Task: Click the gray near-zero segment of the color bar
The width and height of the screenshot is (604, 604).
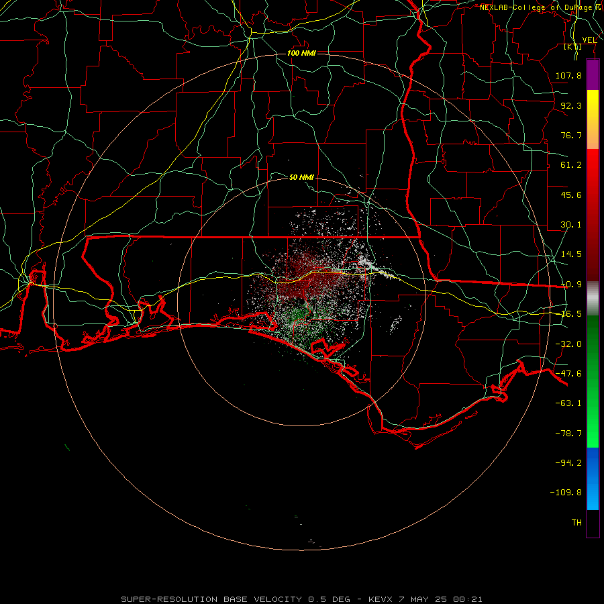Action: [x=593, y=299]
